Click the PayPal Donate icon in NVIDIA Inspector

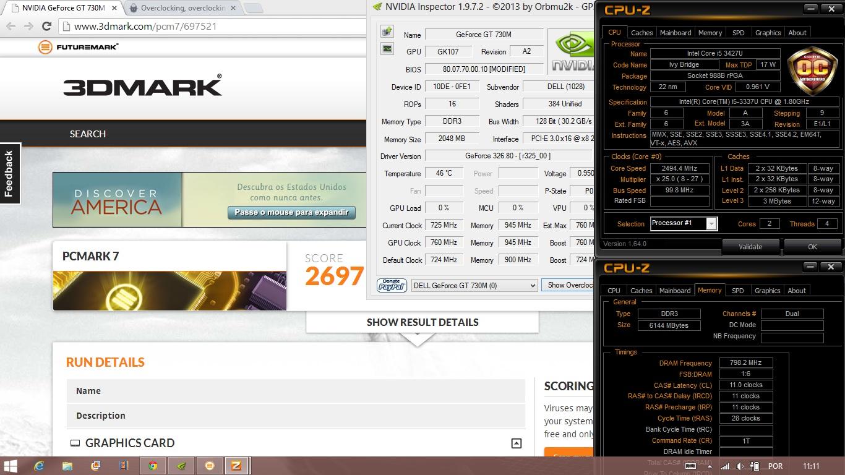[392, 285]
